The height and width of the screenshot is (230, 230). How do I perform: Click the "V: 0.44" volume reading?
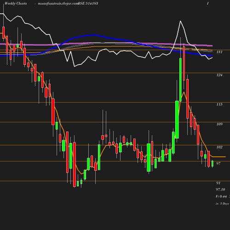click(221, 196)
